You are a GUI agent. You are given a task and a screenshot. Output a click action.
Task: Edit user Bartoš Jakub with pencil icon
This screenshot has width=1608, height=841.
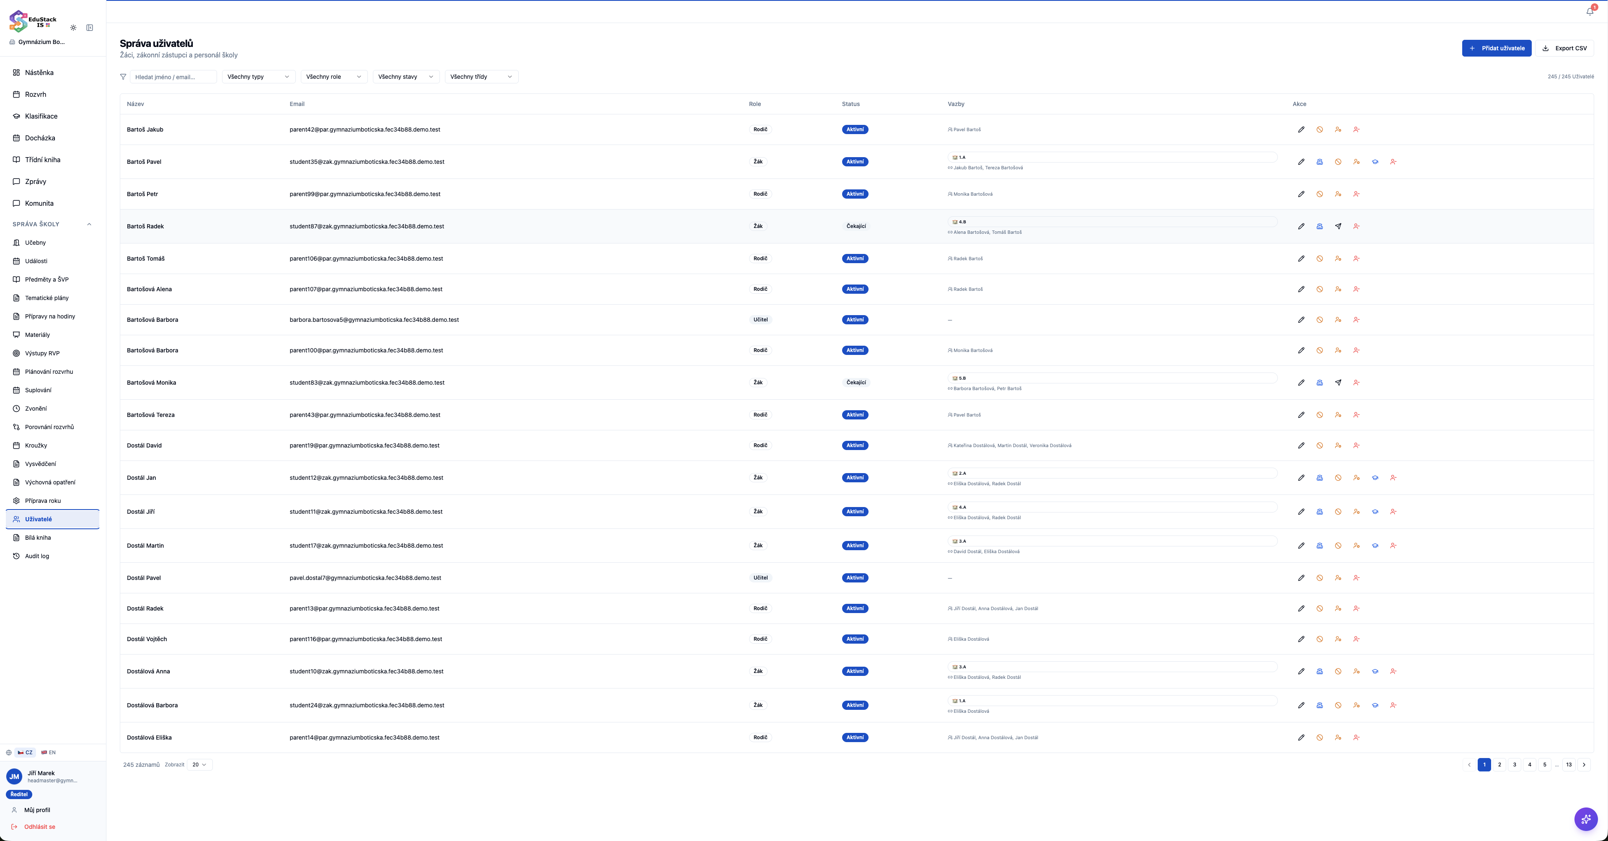(1301, 130)
